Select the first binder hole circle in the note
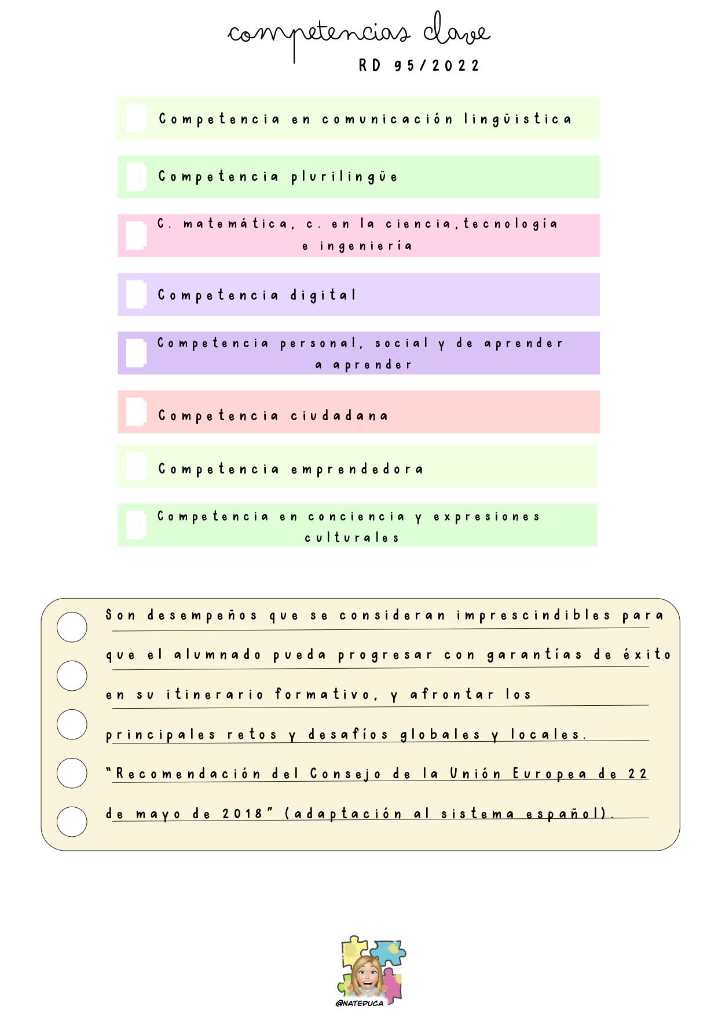Viewport: 718px width, 1017px height. [x=72, y=627]
